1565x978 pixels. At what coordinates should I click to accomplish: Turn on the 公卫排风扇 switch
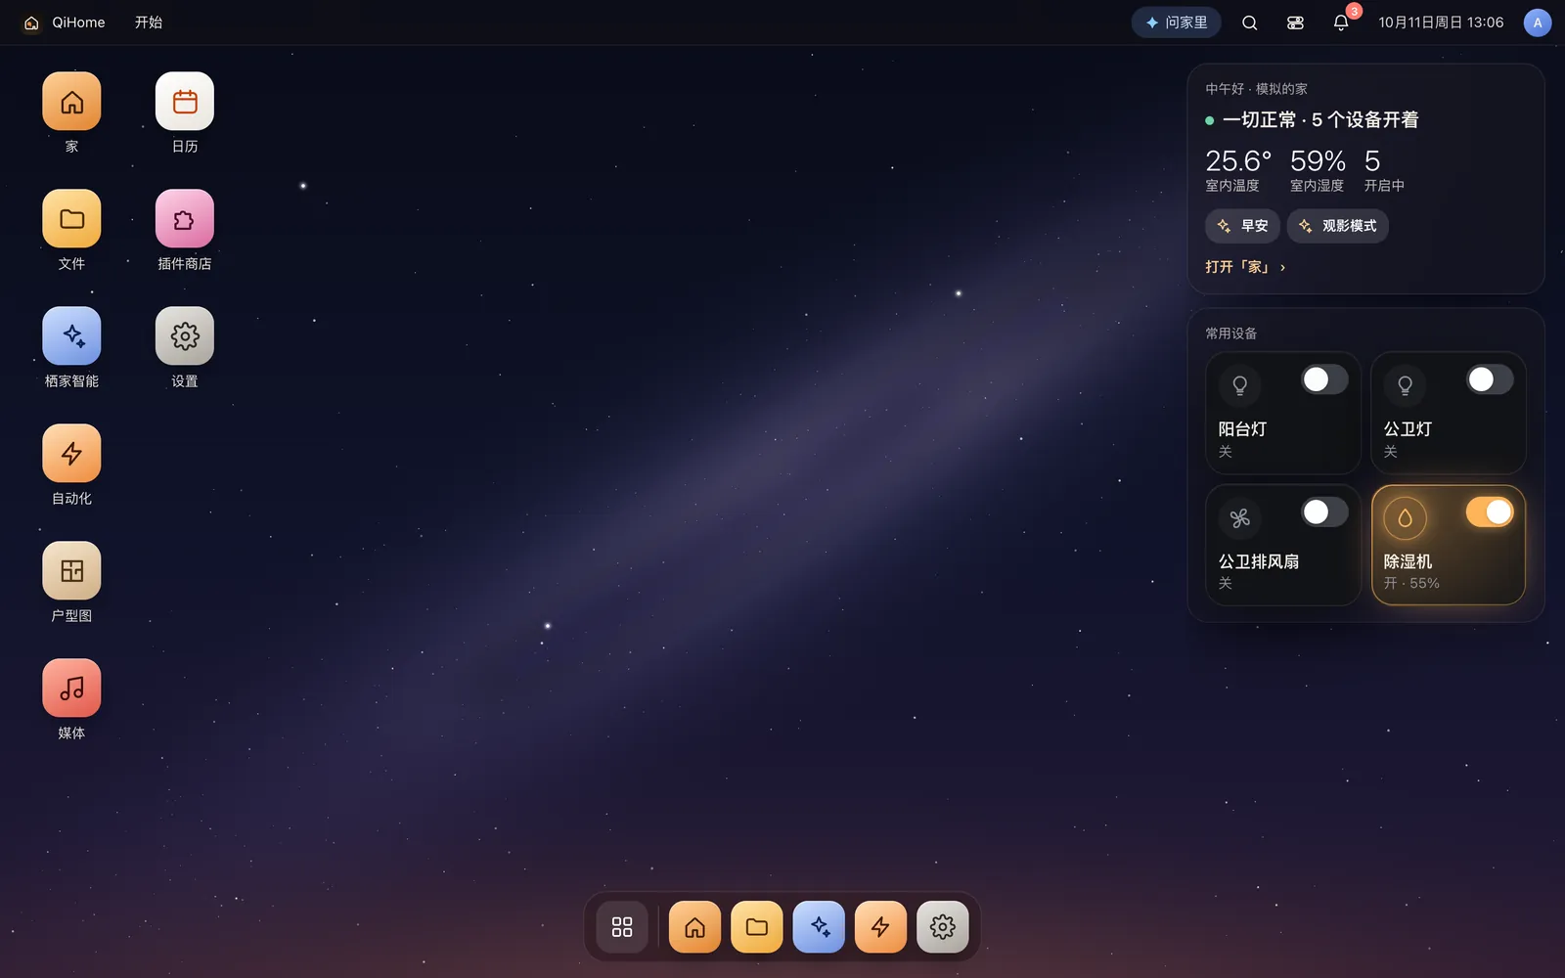click(x=1324, y=511)
